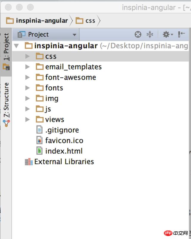Click the inspinia-angular root folder icon
This screenshot has width=191, height=239.
[29, 46]
